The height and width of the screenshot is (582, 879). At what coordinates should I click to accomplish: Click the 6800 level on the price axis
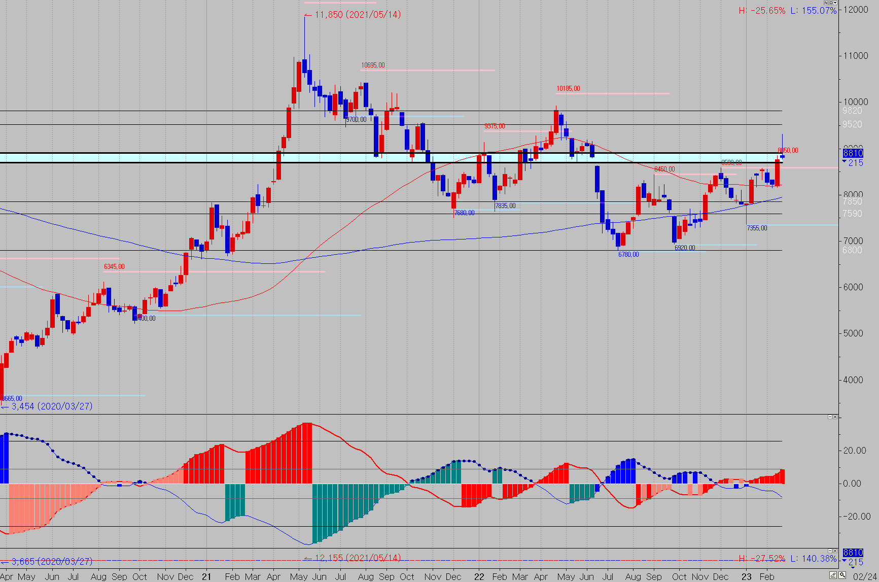[x=852, y=251]
